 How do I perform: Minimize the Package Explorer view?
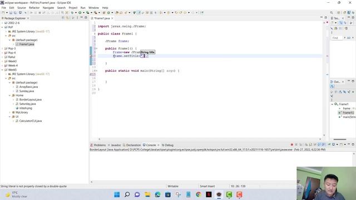(82, 18)
